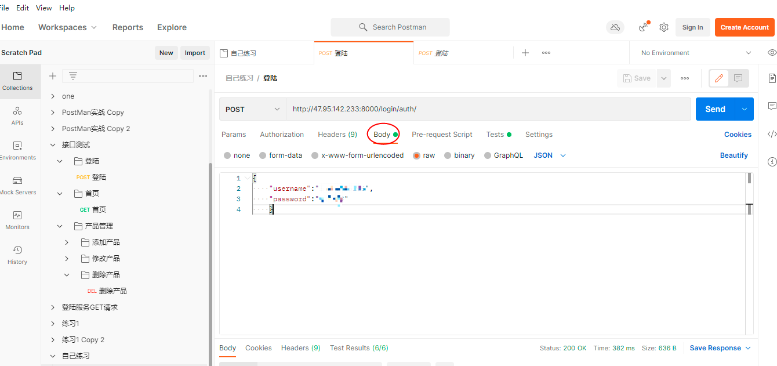This screenshot has width=777, height=366.
Task: Open the JSON format dropdown
Action: coord(550,155)
